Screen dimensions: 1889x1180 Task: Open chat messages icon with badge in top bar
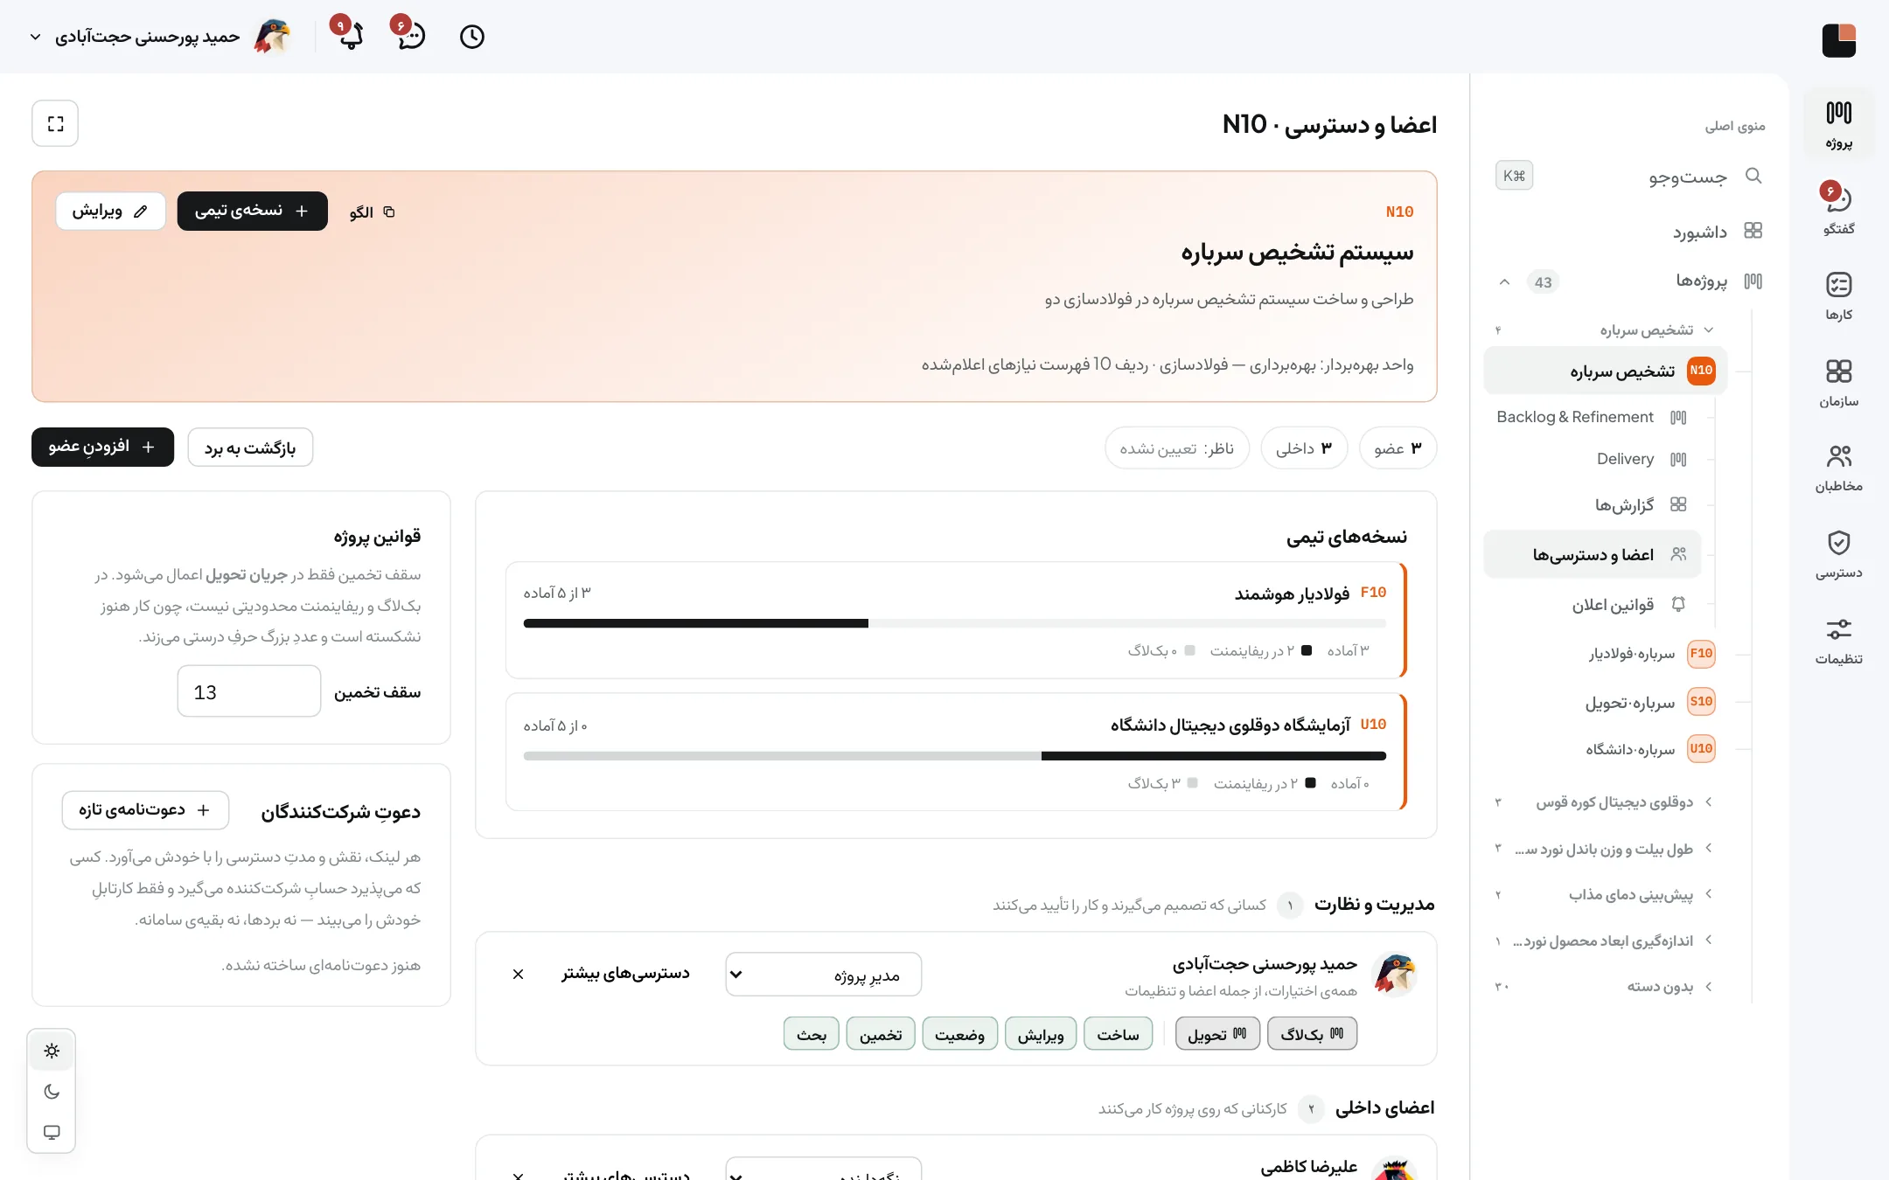410,35
